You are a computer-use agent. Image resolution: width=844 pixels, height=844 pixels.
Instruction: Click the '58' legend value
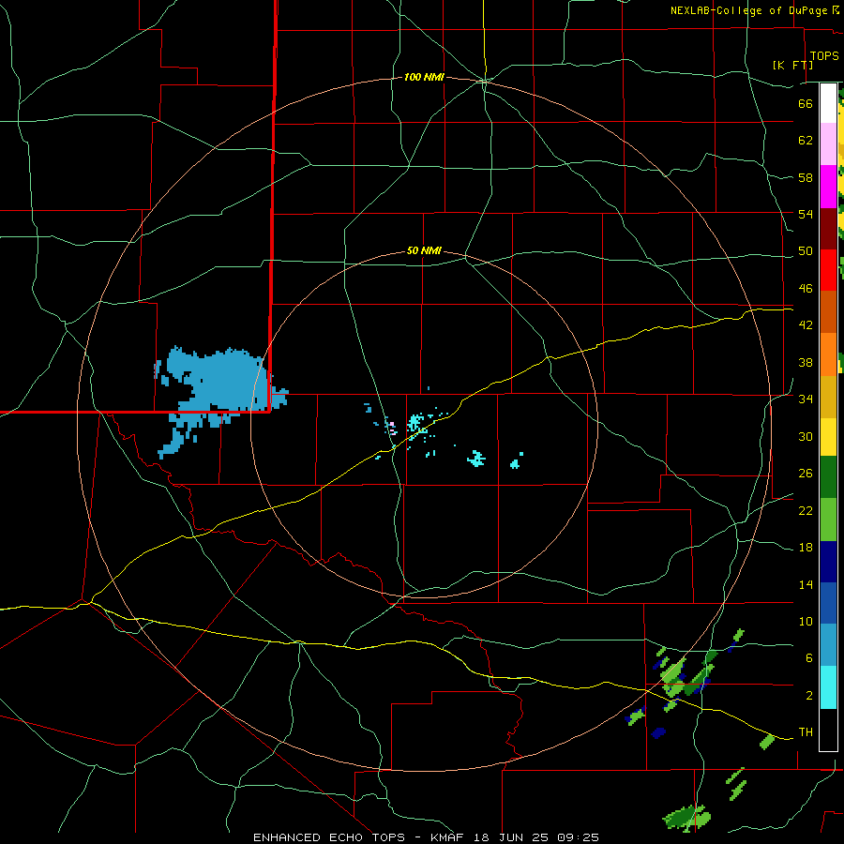806,177
